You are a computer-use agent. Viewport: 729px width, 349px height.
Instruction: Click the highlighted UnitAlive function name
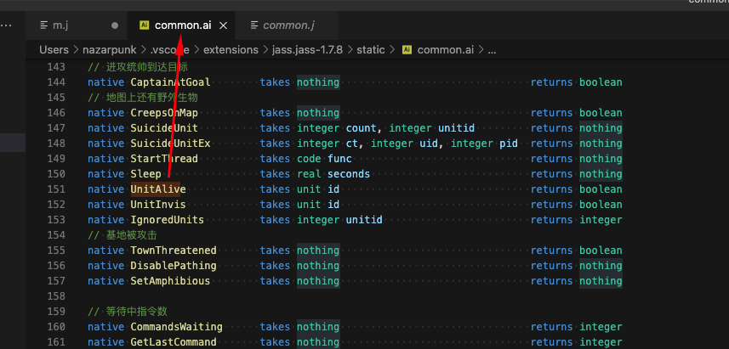157,189
